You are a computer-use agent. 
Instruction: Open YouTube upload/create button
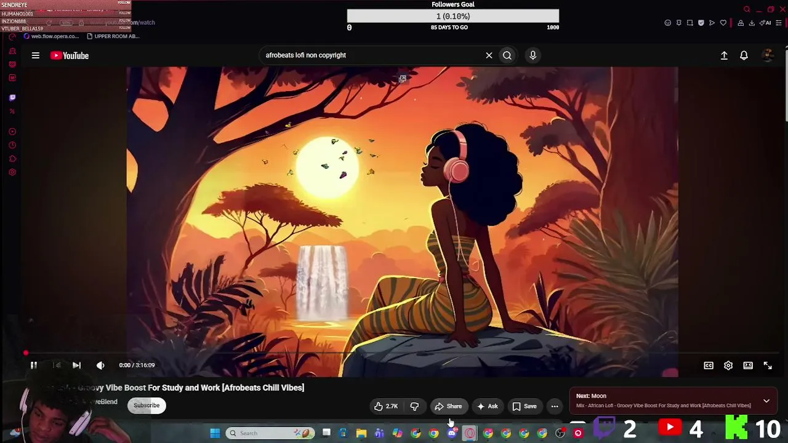(724, 55)
